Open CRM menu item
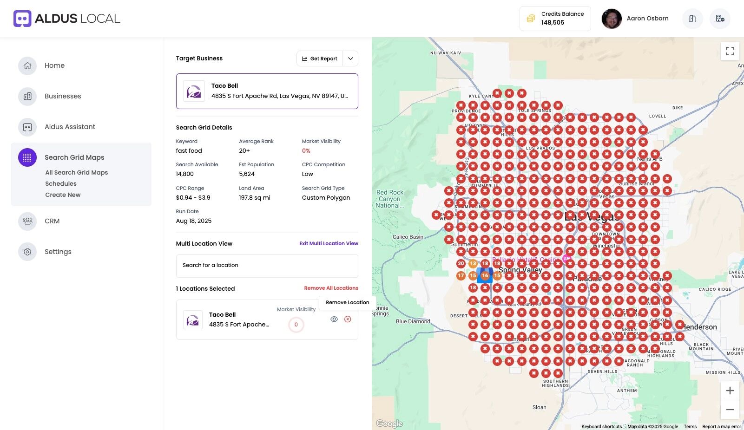744x430 pixels. [x=52, y=221]
